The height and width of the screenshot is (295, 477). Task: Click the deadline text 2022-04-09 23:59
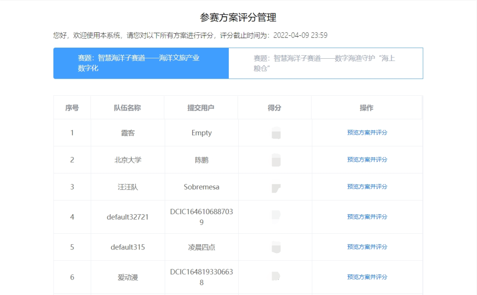[x=300, y=35]
